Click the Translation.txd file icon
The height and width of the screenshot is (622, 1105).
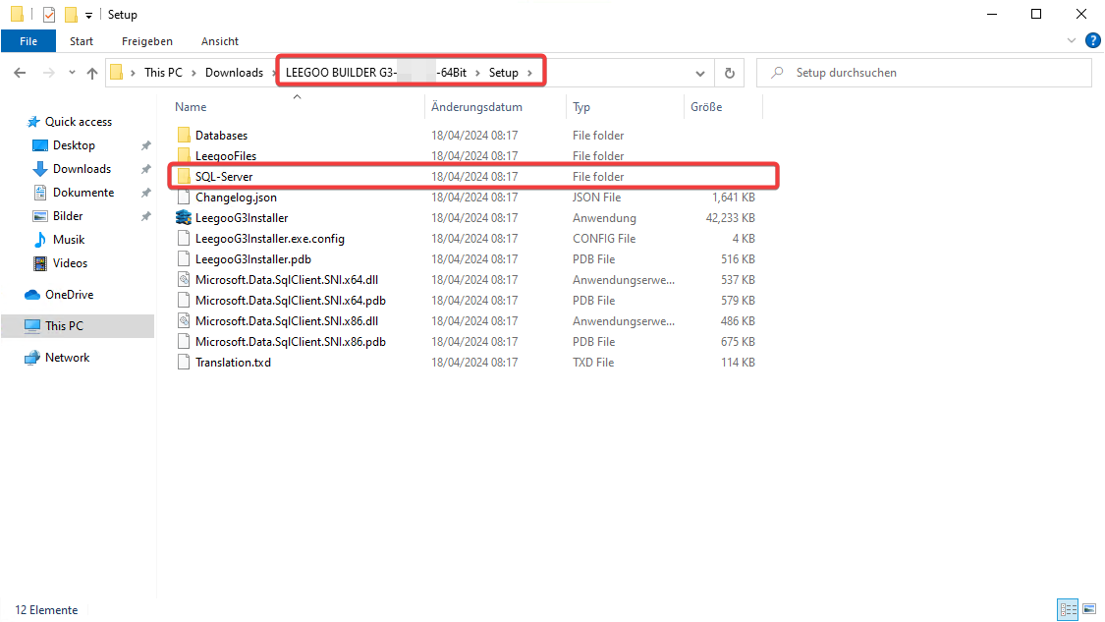tap(184, 362)
